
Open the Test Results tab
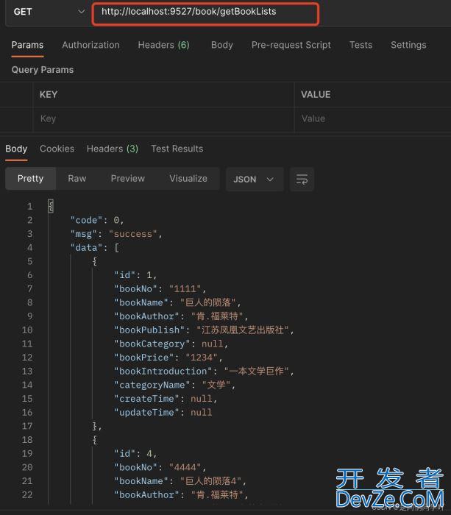pos(177,149)
